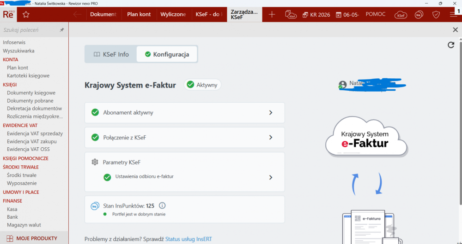Expand Ustawienia odbioru e-faktur chevron
Screen dimensions: 462x244
click(x=271, y=177)
